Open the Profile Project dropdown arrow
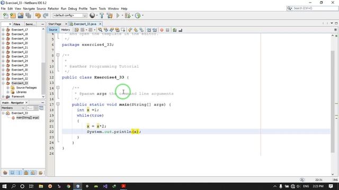The width and height of the screenshot is (339, 190). 142,15
